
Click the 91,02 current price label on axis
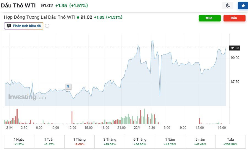pos(235,48)
